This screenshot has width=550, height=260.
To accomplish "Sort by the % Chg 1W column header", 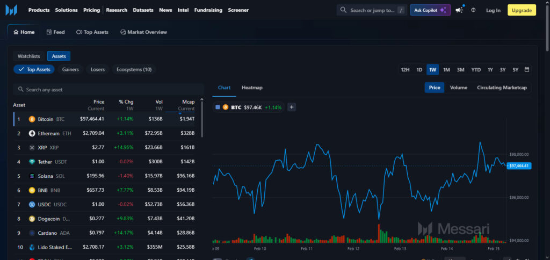I will coord(126,105).
